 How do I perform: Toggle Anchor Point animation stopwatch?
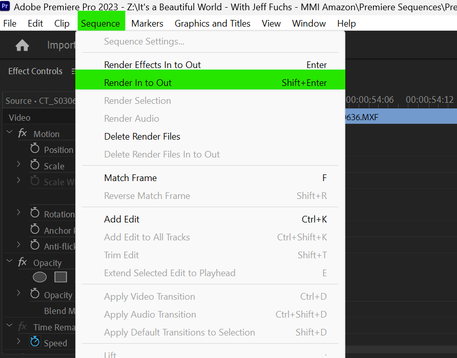click(35, 229)
